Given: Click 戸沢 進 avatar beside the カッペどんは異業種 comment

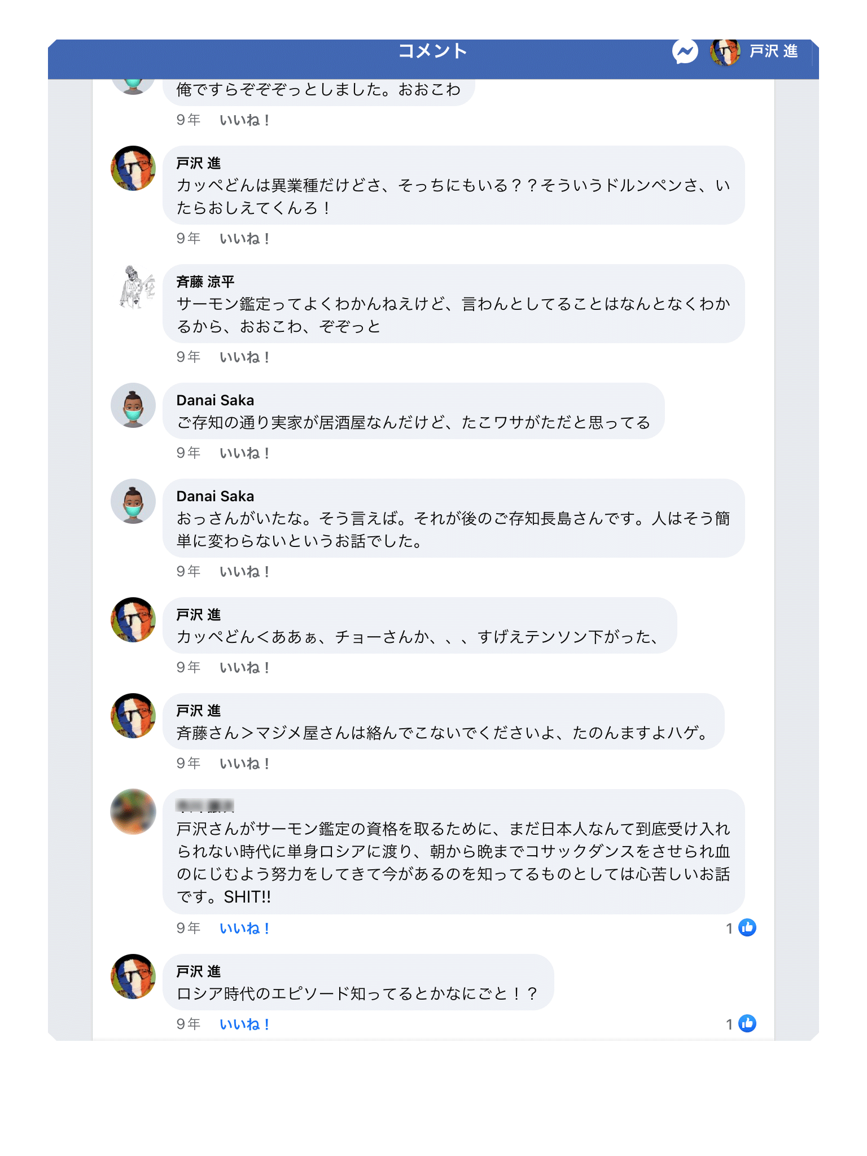Looking at the screenshot, I should point(133,168).
